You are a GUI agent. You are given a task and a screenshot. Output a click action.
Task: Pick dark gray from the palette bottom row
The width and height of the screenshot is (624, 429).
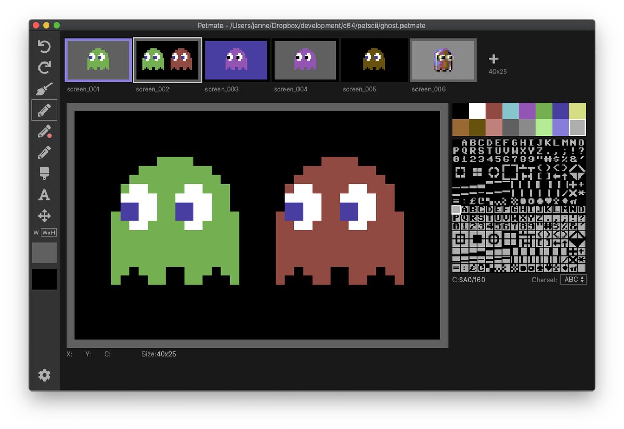point(511,128)
